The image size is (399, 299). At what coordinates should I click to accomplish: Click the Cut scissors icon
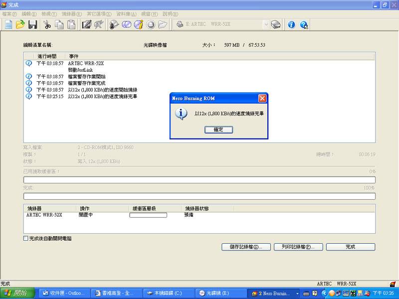tap(47, 24)
